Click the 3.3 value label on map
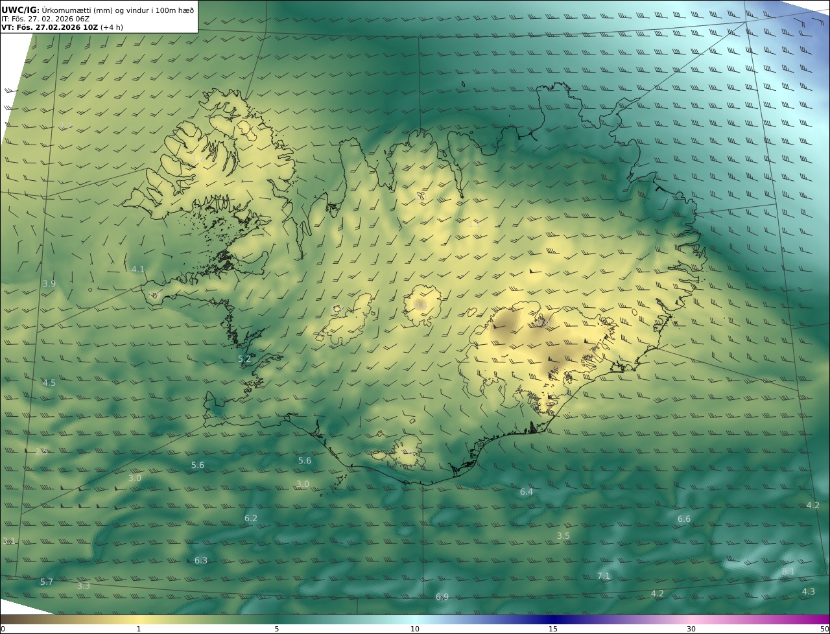The width and height of the screenshot is (830, 634). click(x=84, y=585)
